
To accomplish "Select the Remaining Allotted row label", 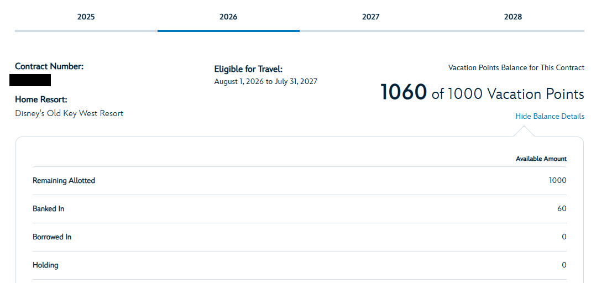I will 64,180.
